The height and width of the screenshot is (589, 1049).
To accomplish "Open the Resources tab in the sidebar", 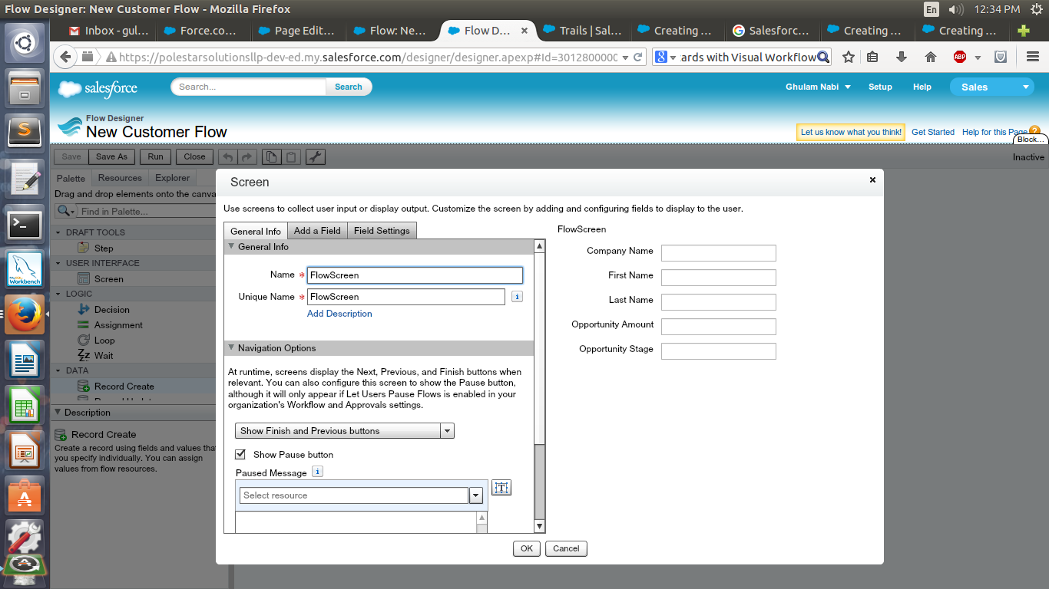I will pyautogui.click(x=120, y=178).
